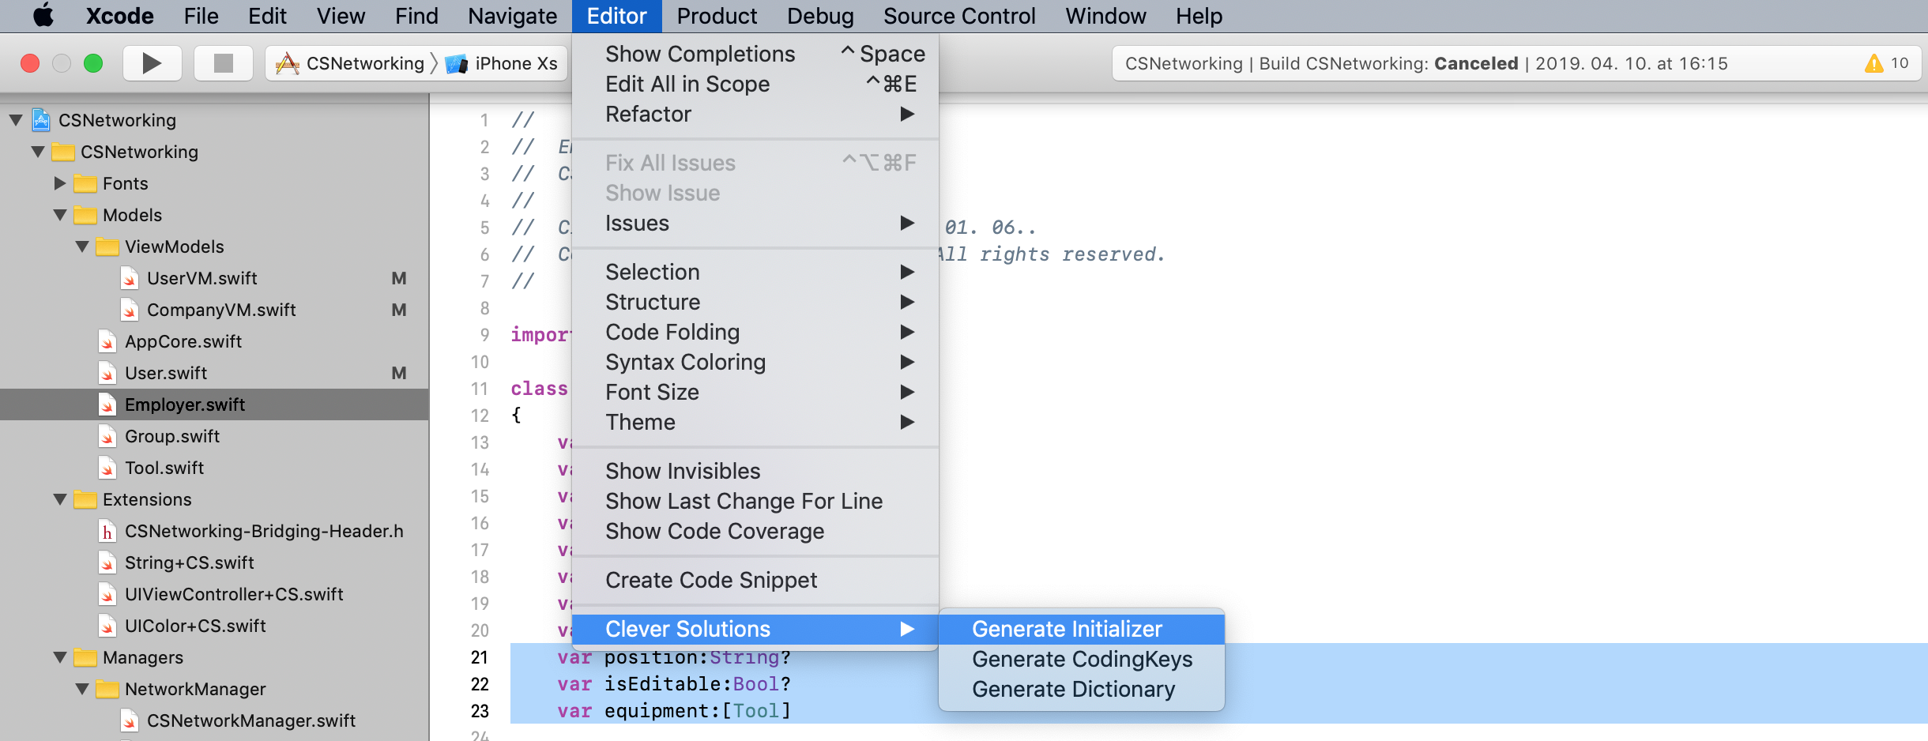Screen dimensions: 1928x741
Task: Toggle Show Invisibles
Action: 755,472
